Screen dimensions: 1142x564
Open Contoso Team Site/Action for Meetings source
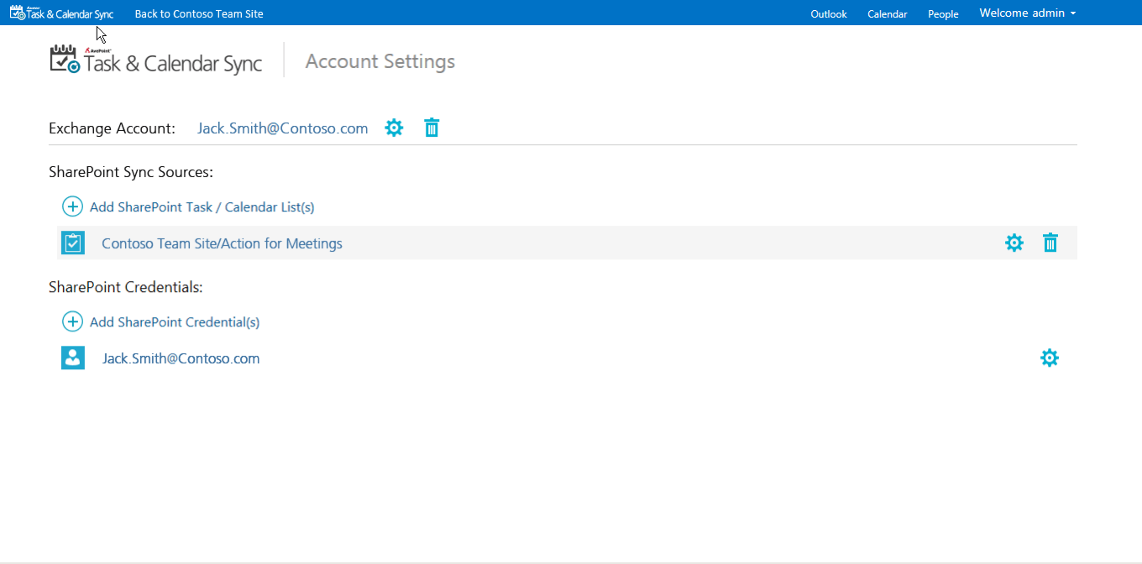(x=221, y=243)
